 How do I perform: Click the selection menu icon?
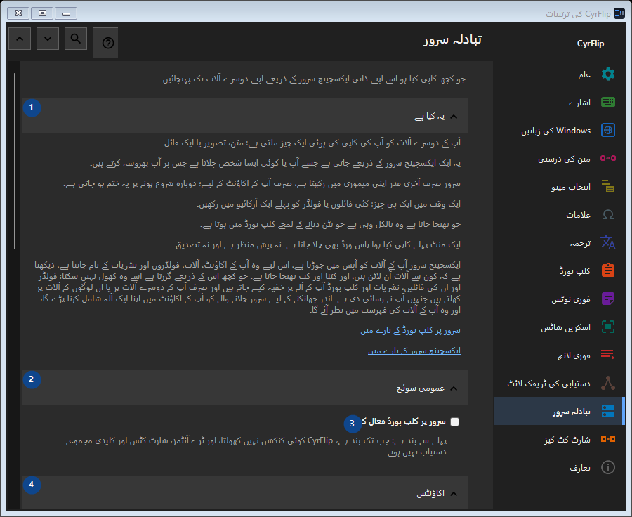coord(608,186)
